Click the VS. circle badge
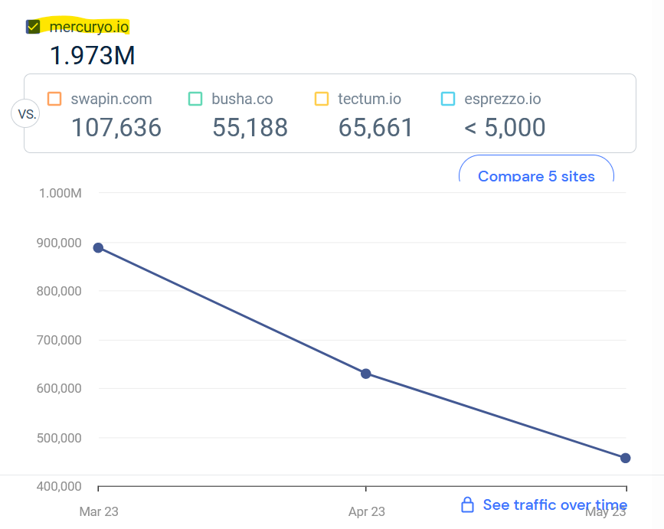Image resolution: width=664 pixels, height=529 pixels. (x=25, y=113)
